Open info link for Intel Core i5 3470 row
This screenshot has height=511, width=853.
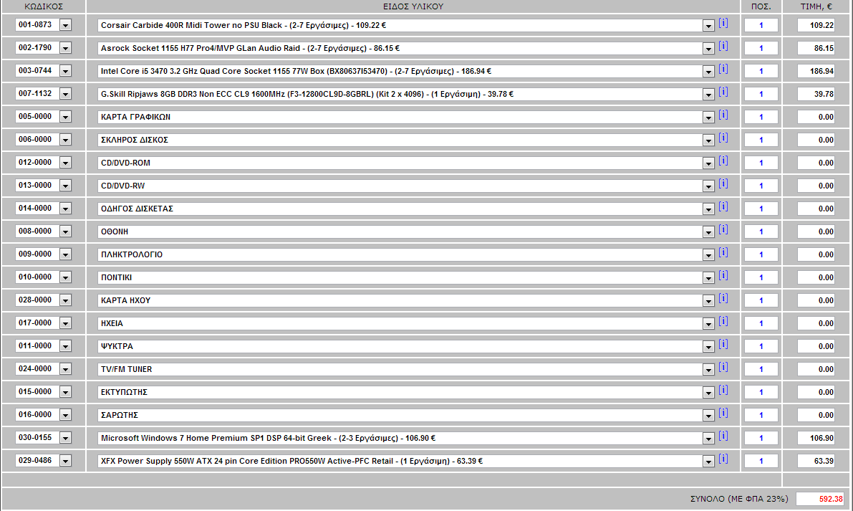point(723,69)
